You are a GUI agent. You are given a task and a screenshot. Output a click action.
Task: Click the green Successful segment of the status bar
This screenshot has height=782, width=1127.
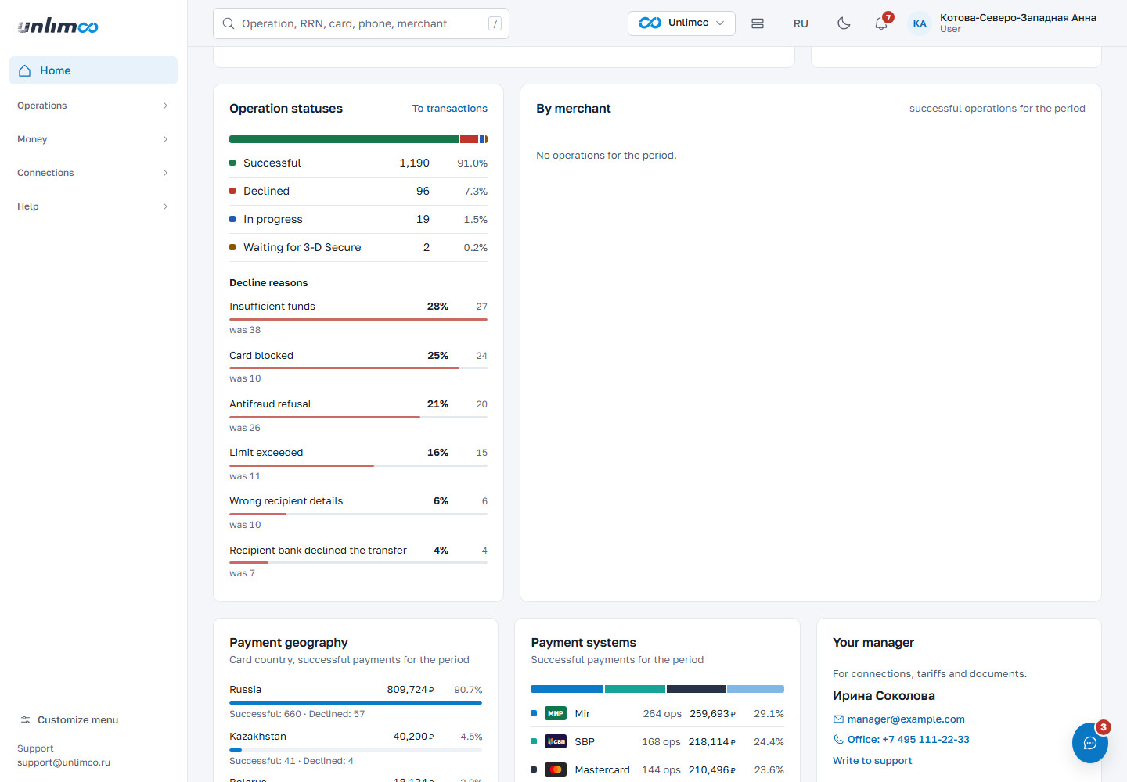pos(344,139)
